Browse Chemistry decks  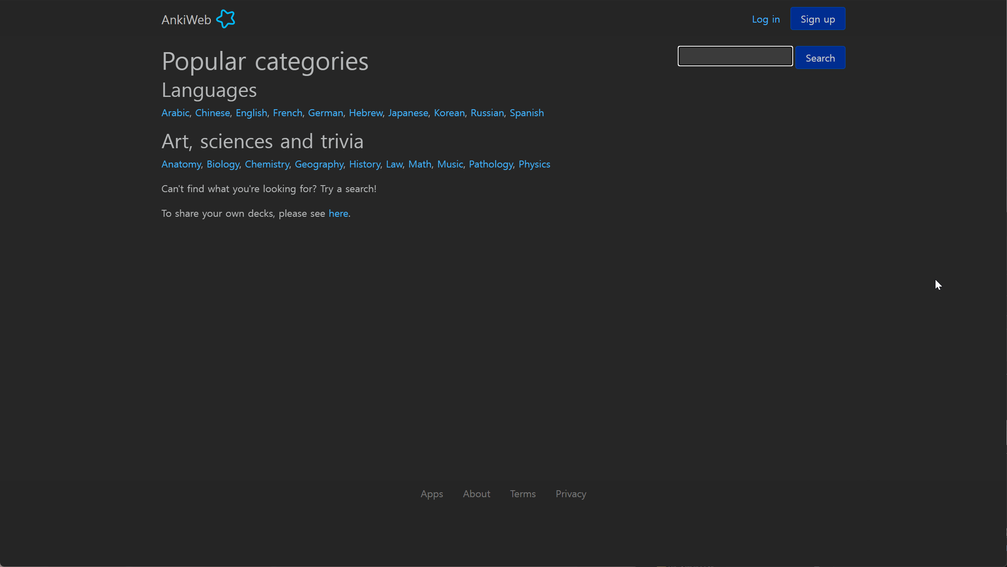267,164
